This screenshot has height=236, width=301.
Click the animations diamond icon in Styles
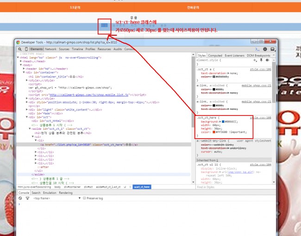267,60
